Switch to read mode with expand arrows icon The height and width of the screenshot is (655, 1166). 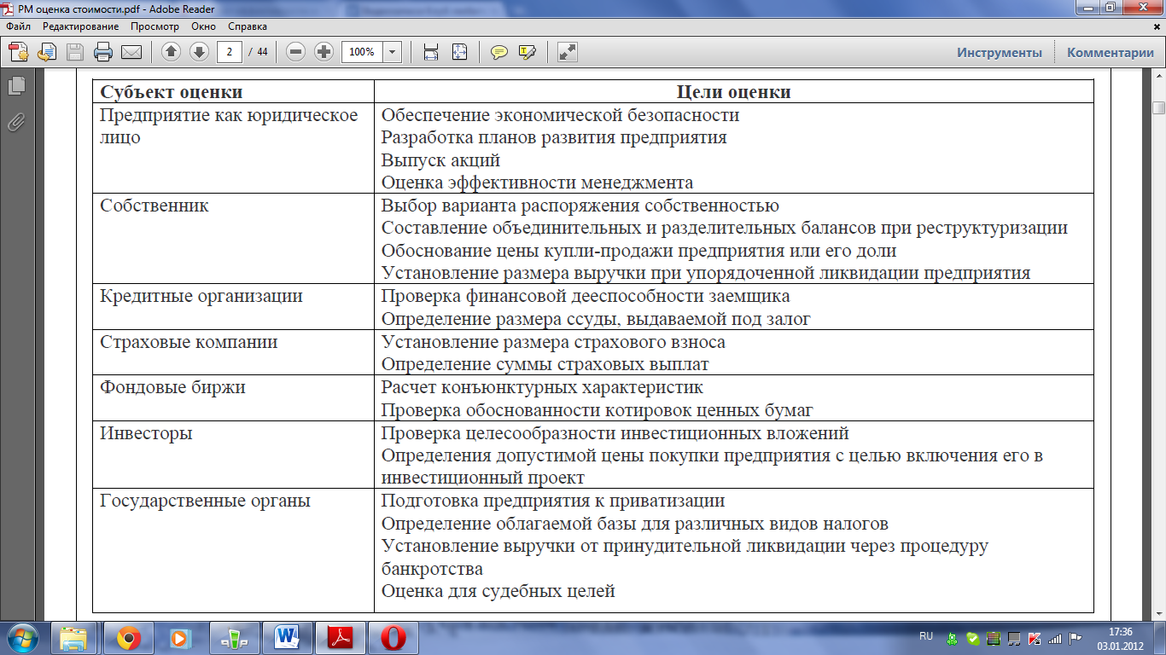click(x=567, y=52)
